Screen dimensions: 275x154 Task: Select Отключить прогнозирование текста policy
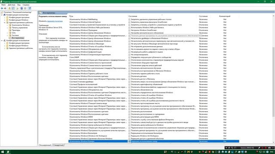coord(145,104)
